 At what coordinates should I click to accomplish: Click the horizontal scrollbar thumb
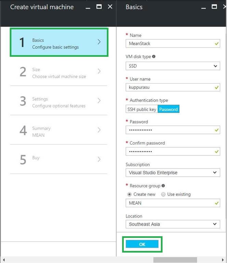point(175,260)
